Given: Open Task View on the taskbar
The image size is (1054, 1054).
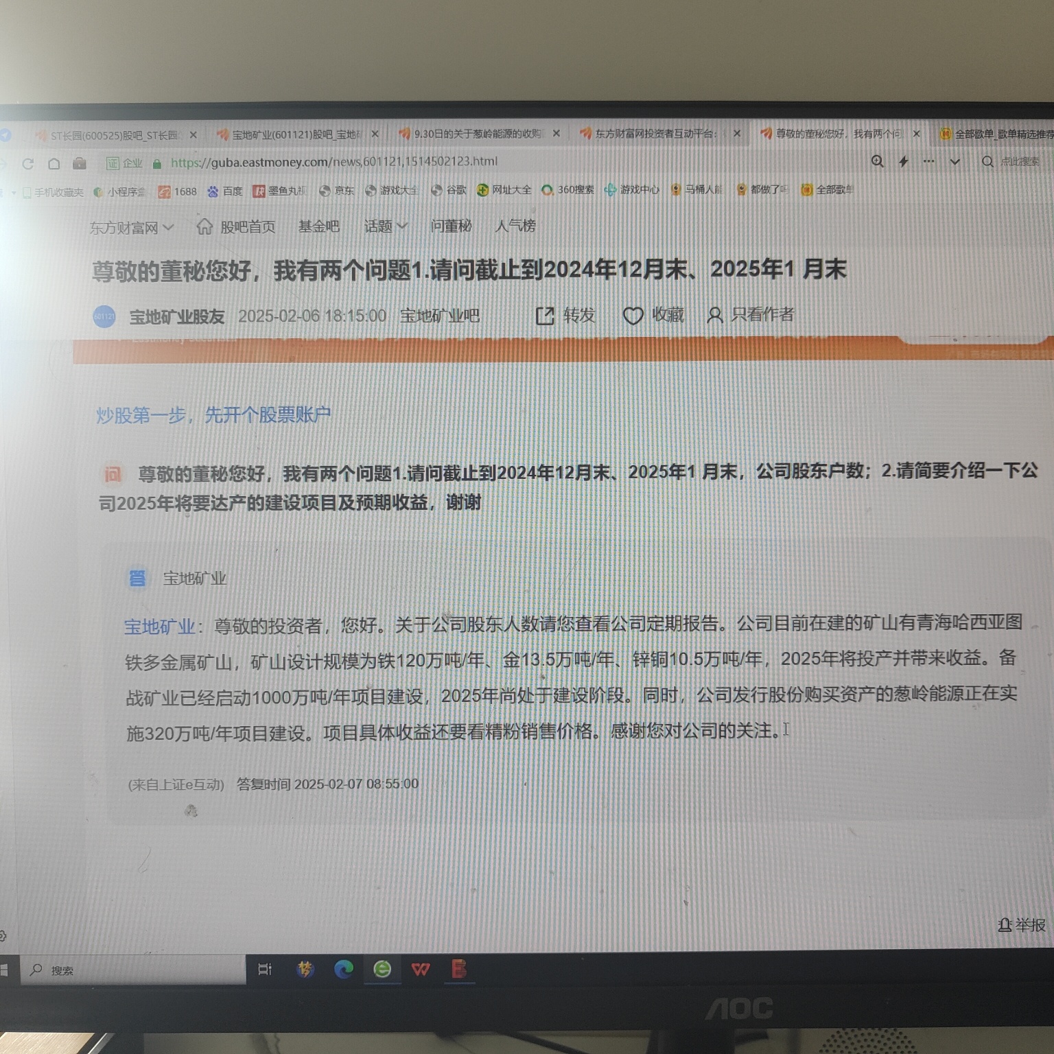Looking at the screenshot, I should click(265, 970).
